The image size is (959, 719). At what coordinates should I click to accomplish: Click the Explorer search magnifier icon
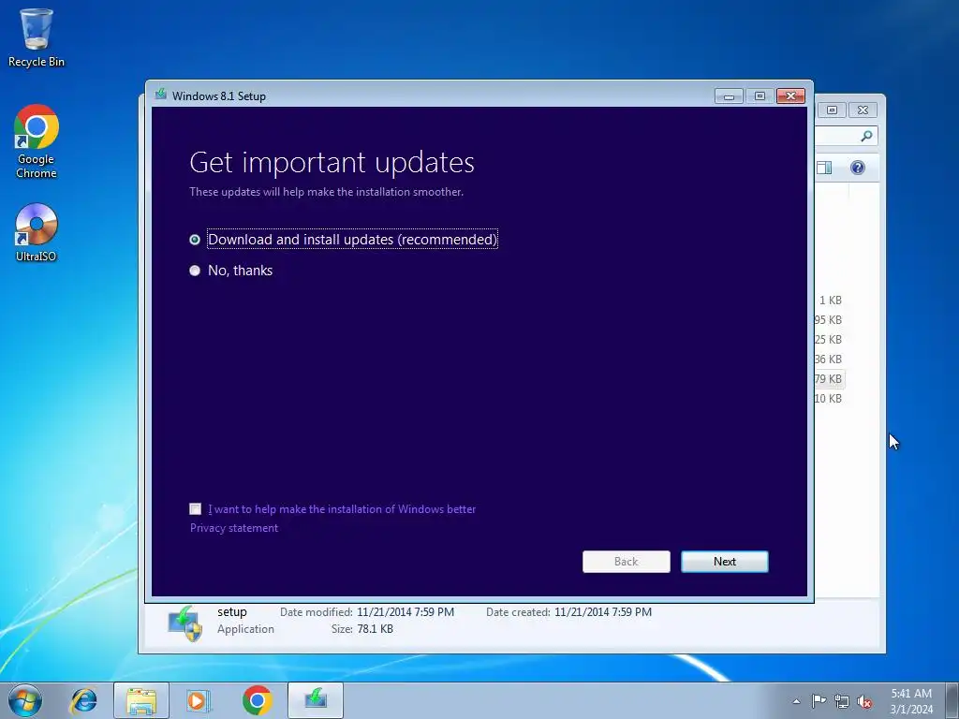(x=866, y=136)
